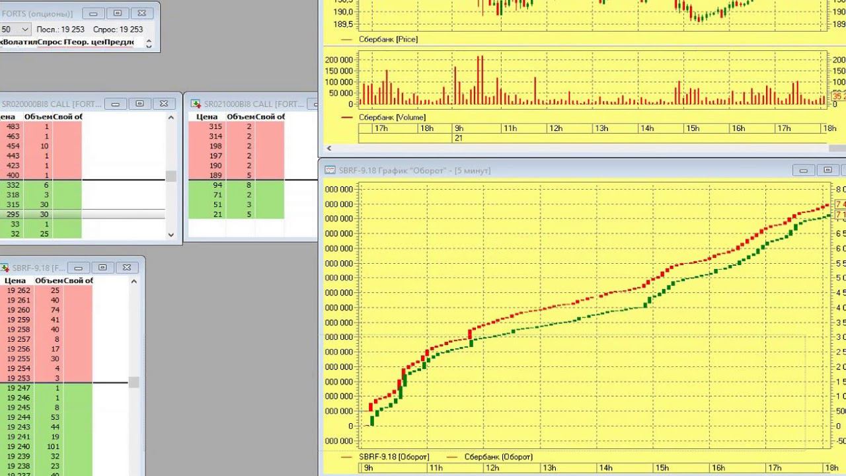Click the Волатил column header
The image size is (846, 476).
(20, 42)
